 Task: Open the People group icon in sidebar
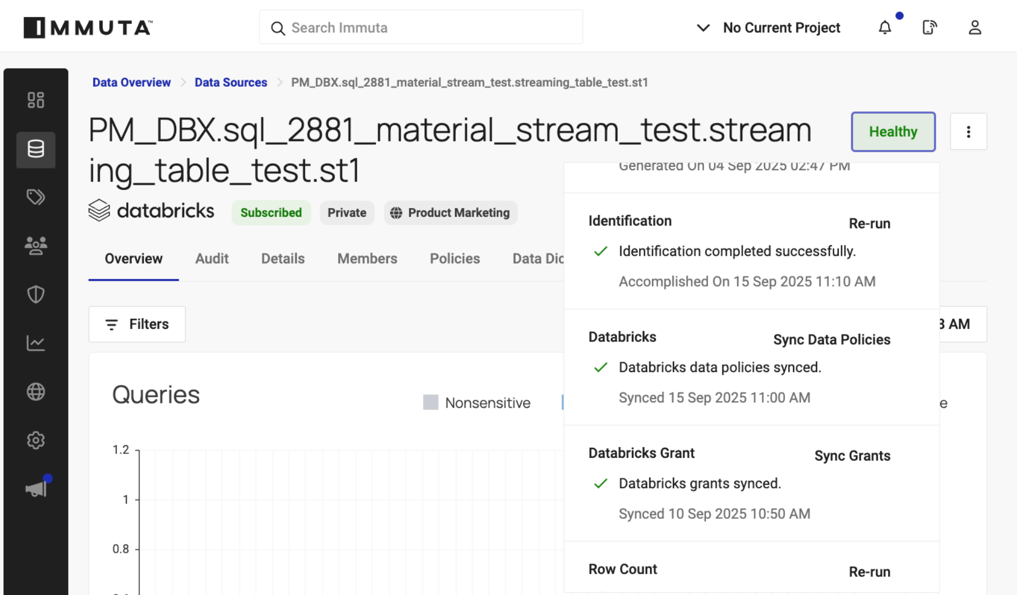click(36, 245)
